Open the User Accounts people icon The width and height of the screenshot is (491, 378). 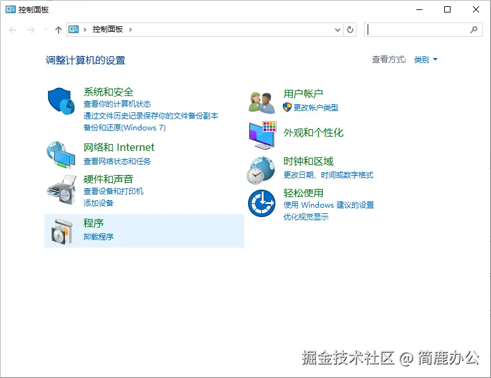pos(262,102)
